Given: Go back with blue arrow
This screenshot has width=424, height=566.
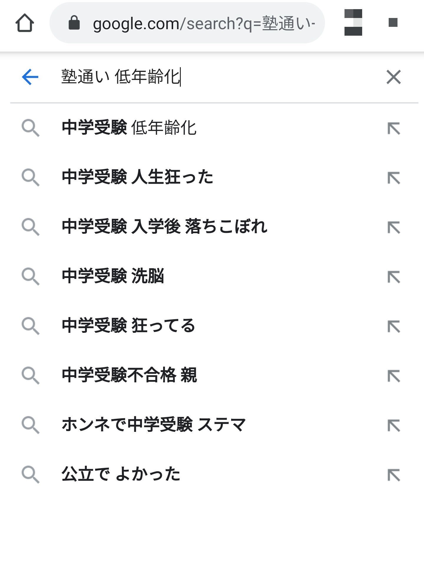Looking at the screenshot, I should [30, 77].
